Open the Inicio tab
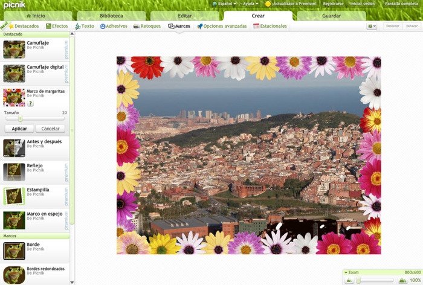This screenshot has width=423, height=285. click(38, 16)
